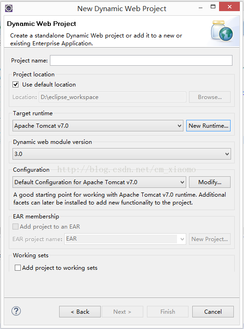Click the Browse... location button

pyautogui.click(x=210, y=97)
